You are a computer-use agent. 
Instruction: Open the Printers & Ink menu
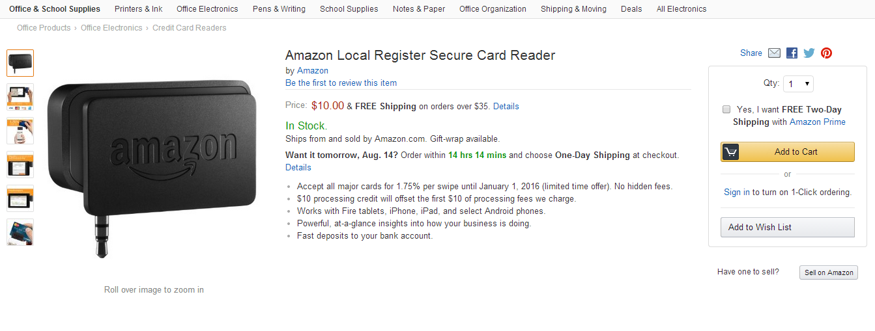(x=139, y=9)
